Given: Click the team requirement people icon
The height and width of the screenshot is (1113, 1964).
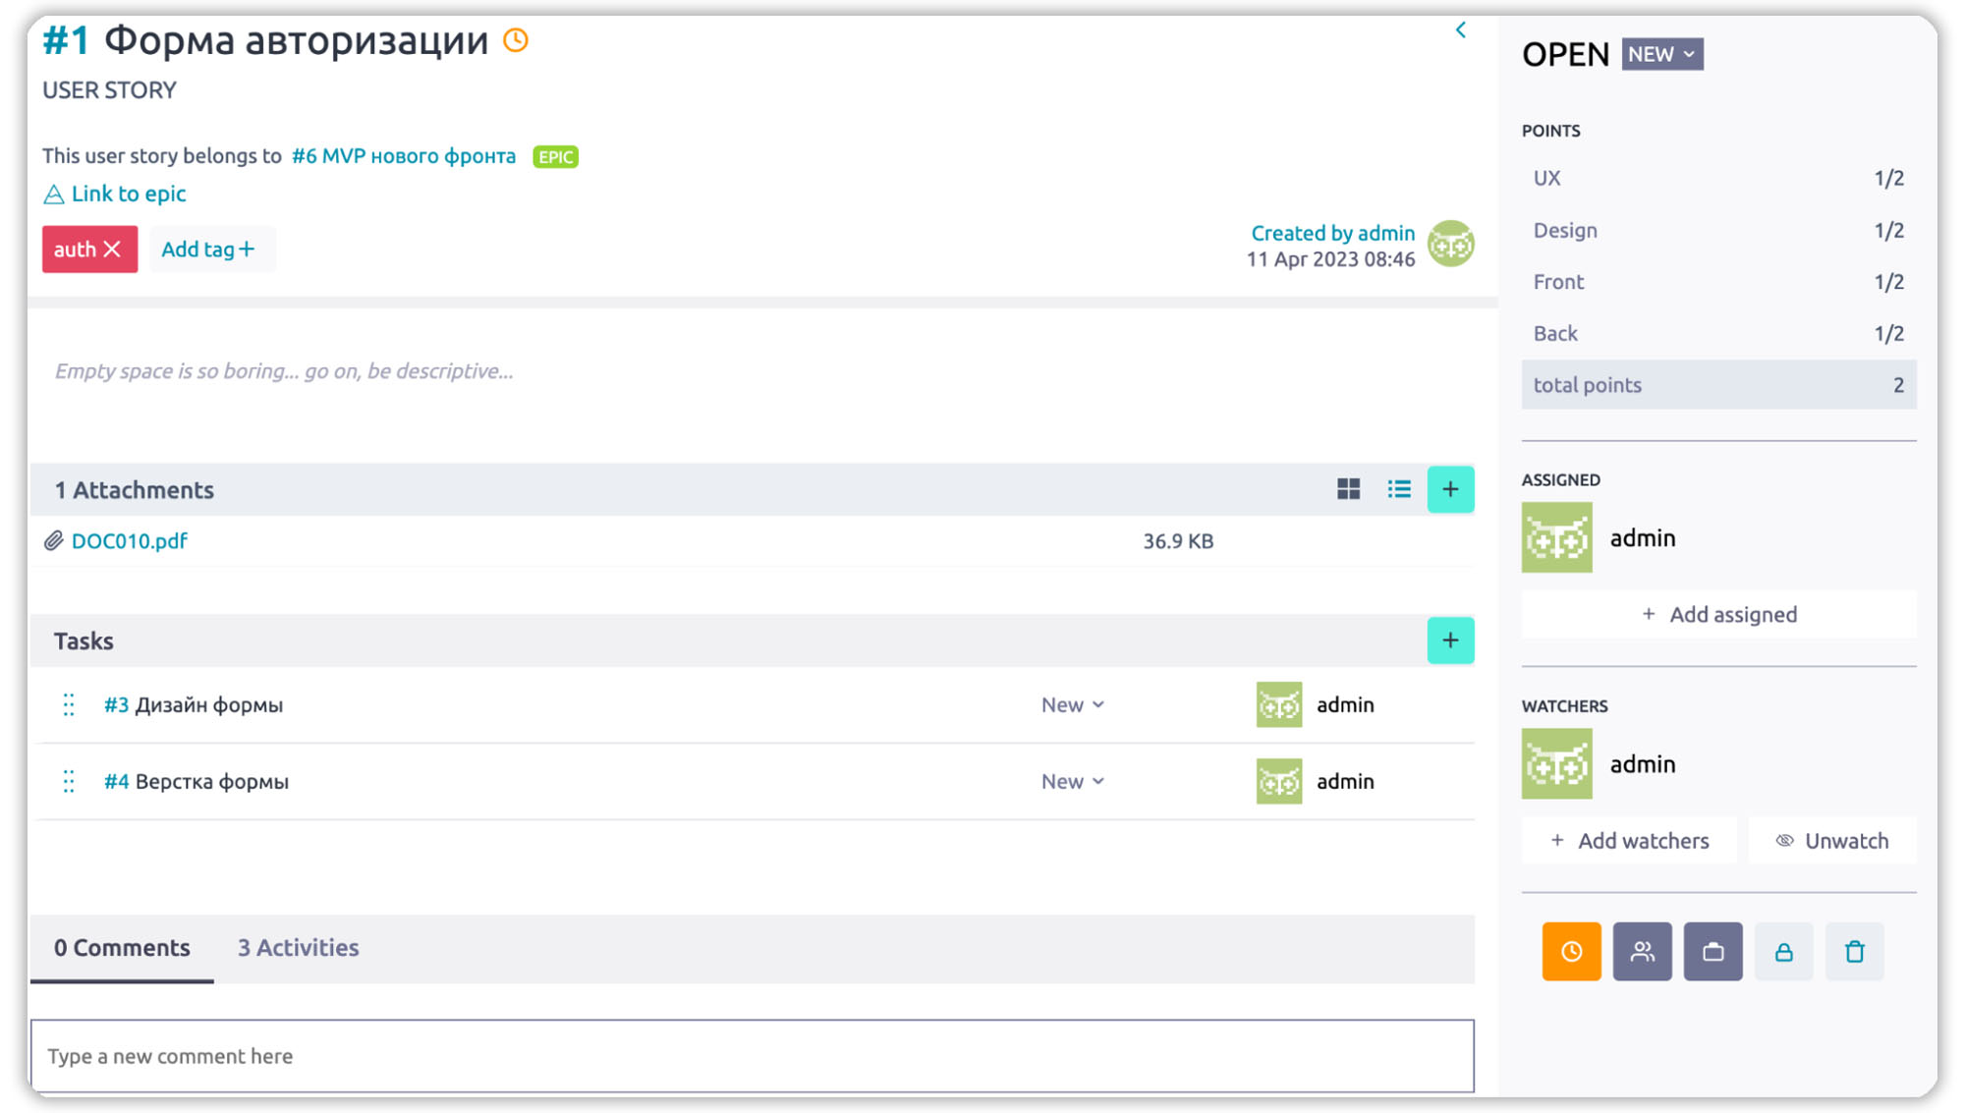Looking at the screenshot, I should coord(1641,951).
